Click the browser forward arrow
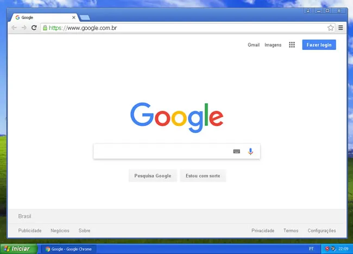This screenshot has height=254, width=353. tap(24, 28)
